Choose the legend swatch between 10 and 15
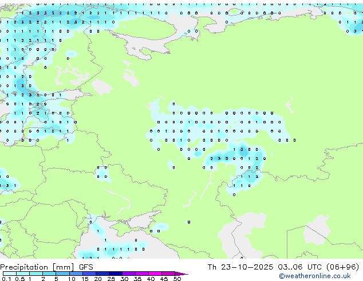The height and width of the screenshot is (281, 363). click(76, 274)
